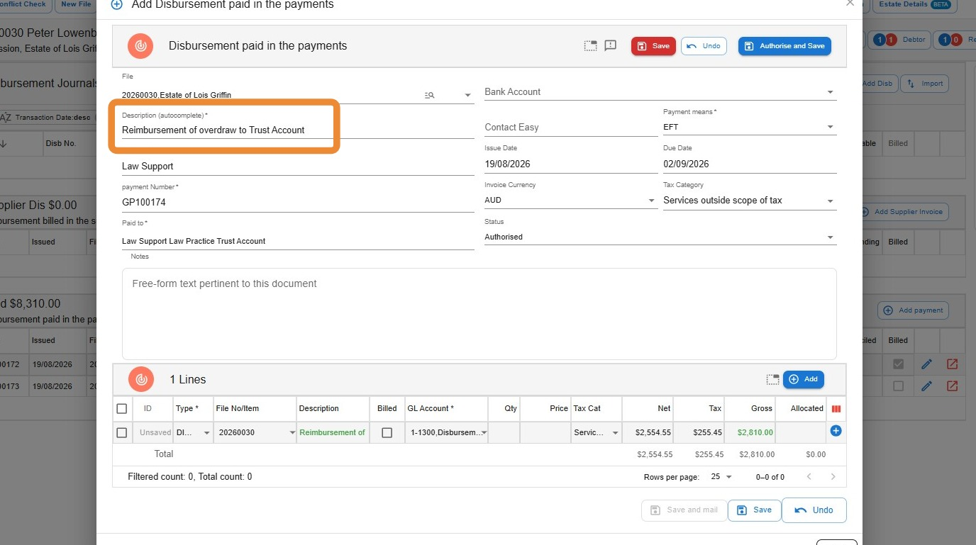Click the Debtor badge in background
The image size is (976, 545).
tap(900, 40)
